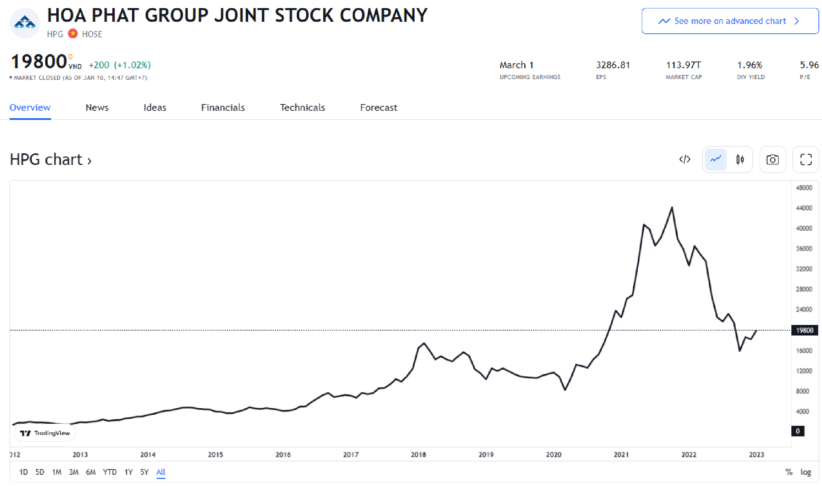Click the 113.97T market cap value

pos(683,65)
